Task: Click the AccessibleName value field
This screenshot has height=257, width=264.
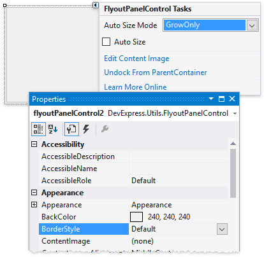Action: 178,169
